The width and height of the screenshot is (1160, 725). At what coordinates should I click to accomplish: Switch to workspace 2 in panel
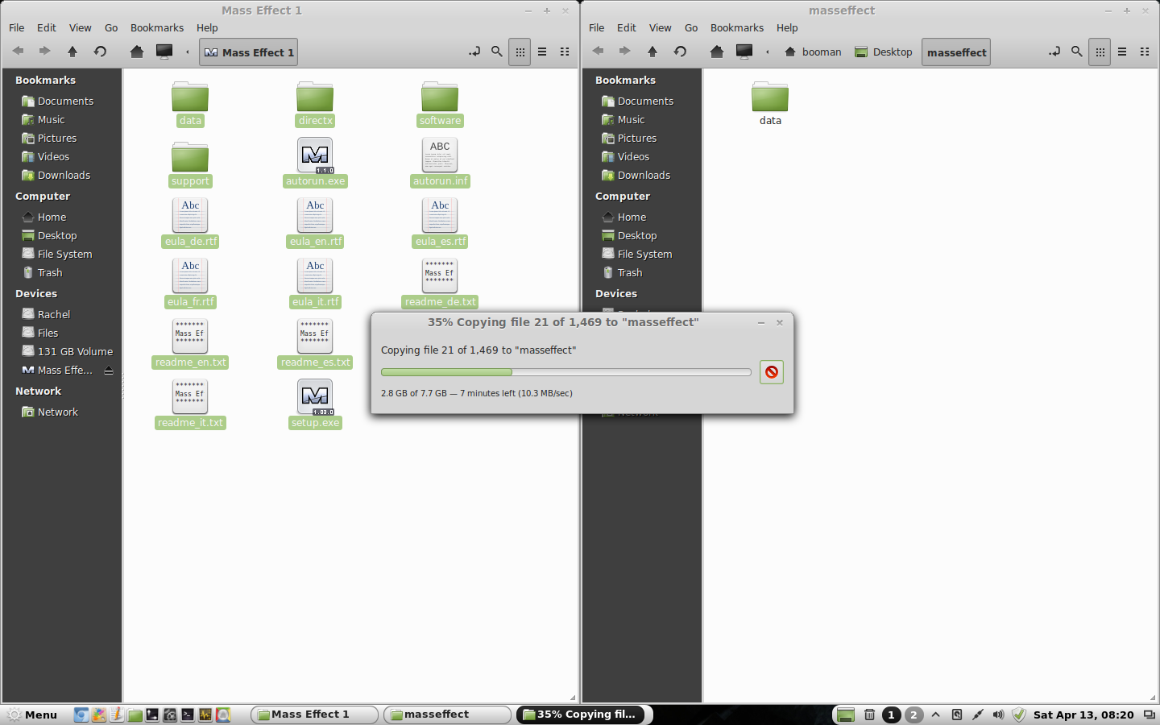[913, 715]
